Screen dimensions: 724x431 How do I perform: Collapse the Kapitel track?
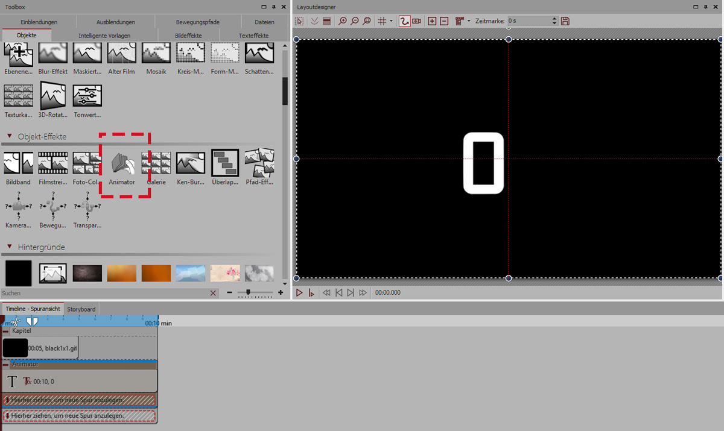click(6, 331)
